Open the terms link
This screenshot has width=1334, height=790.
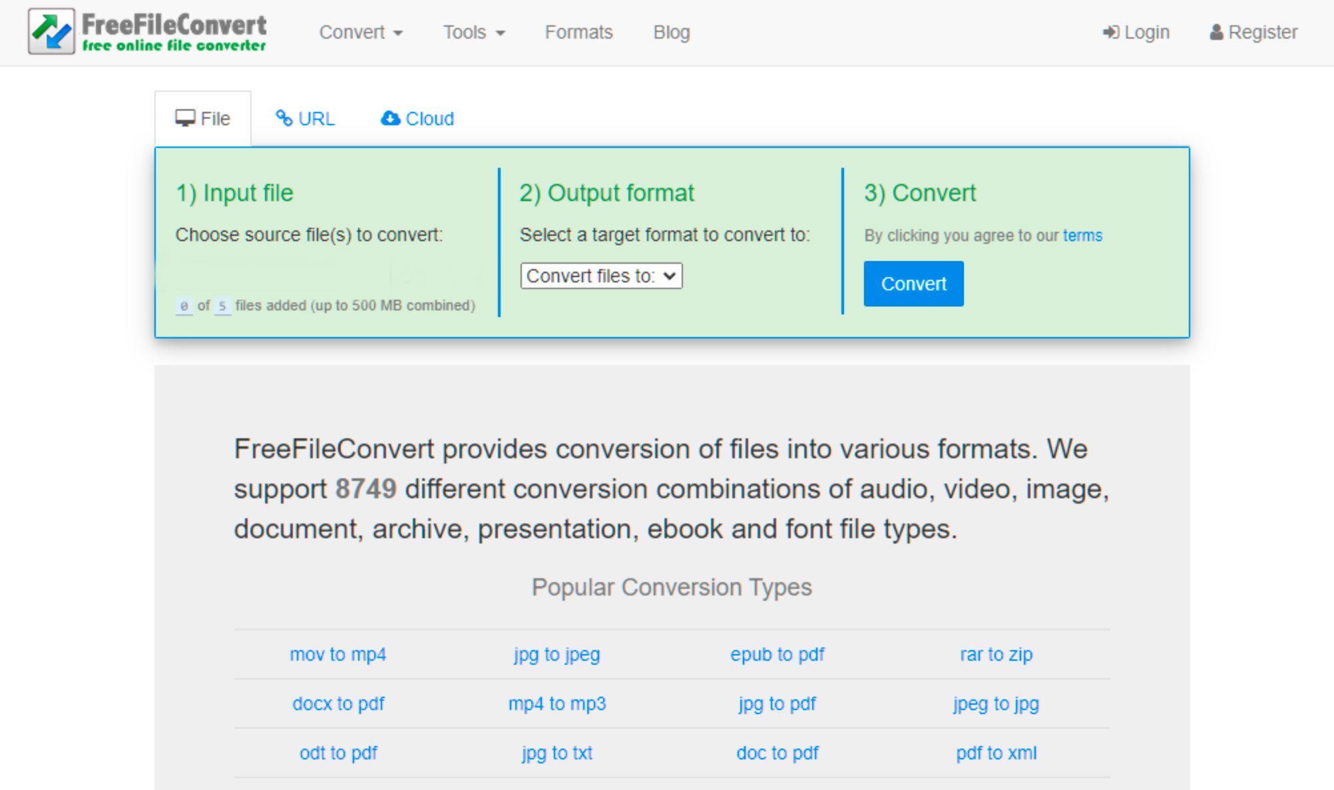click(1082, 235)
